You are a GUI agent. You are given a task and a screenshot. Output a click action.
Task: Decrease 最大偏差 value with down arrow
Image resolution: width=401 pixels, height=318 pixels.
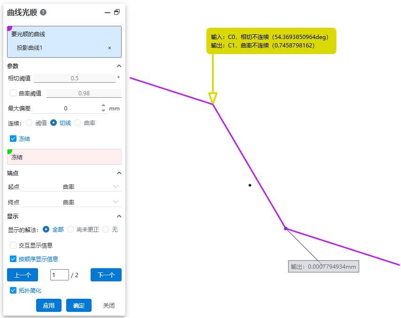(104, 111)
